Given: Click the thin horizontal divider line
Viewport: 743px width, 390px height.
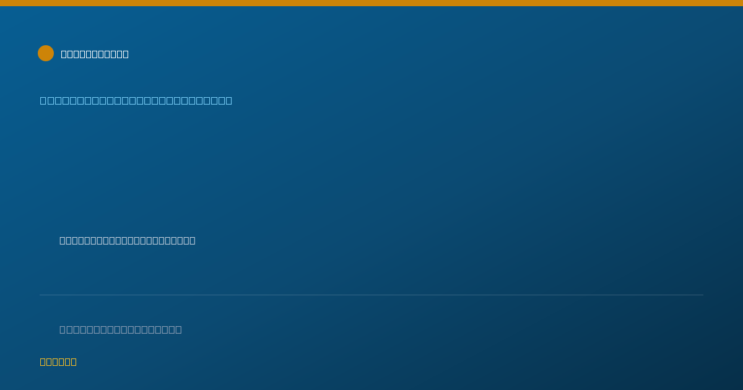Looking at the screenshot, I should [x=371, y=295].
